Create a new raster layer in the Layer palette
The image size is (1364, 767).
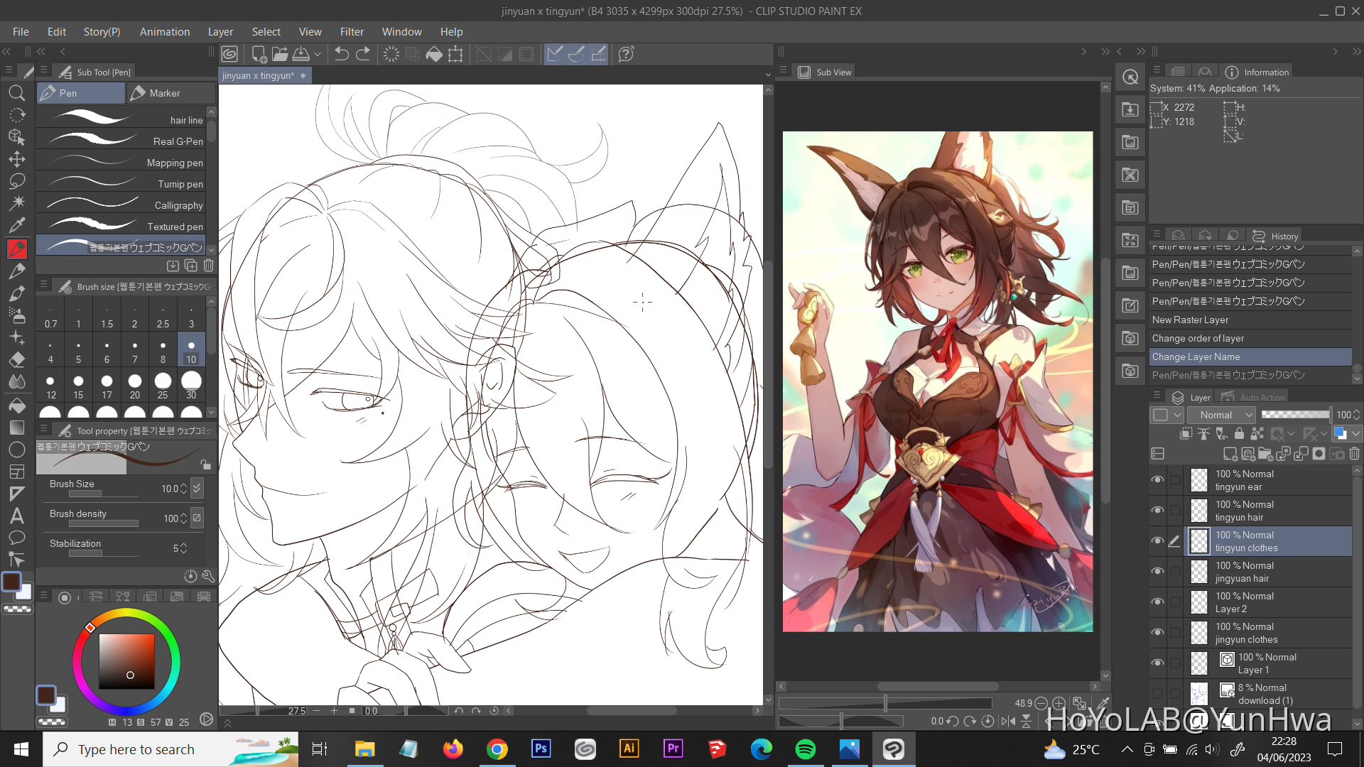pos(1230,454)
